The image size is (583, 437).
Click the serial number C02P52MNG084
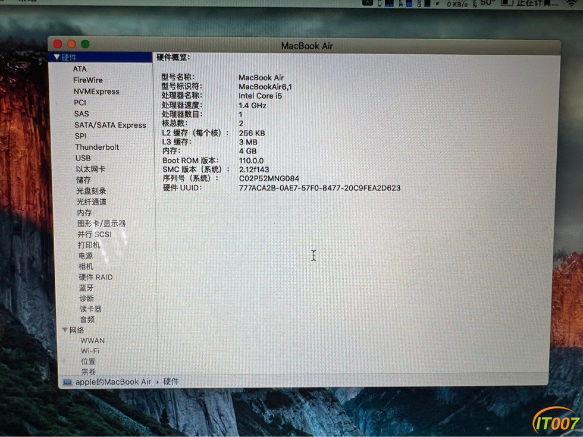[269, 178]
